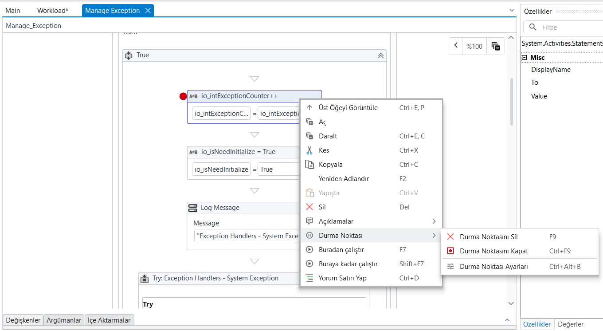Collapse the Misc property group
603x331 pixels.
(524, 58)
